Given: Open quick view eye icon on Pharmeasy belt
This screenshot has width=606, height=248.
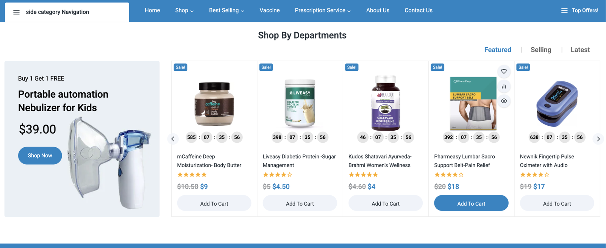Looking at the screenshot, I should coord(504,101).
